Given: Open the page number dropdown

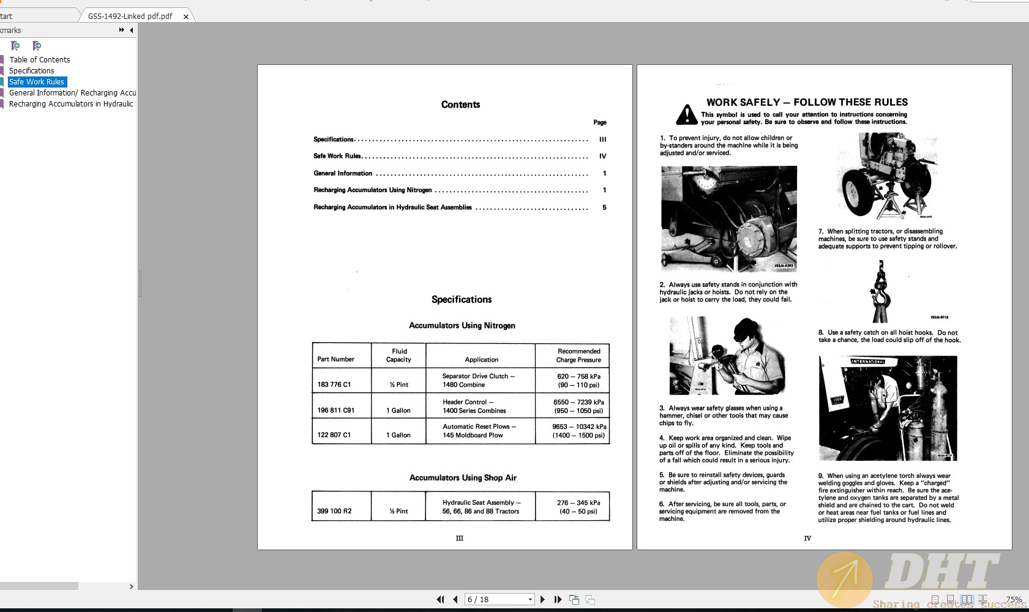Looking at the screenshot, I should tap(530, 600).
